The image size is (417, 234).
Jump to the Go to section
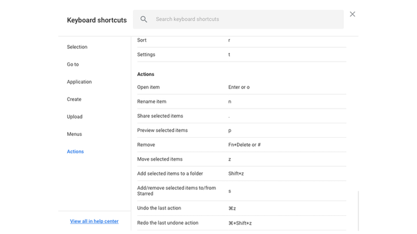(73, 64)
